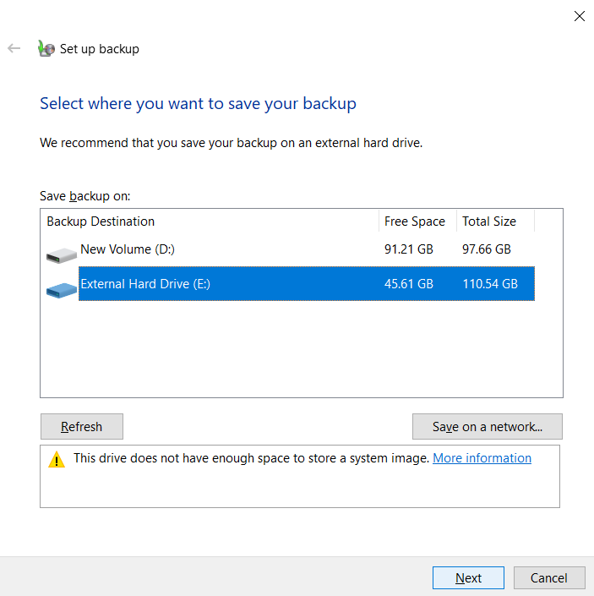Select the External Hard Drive (E:) row label
This screenshot has width=594, height=596.
coord(144,284)
